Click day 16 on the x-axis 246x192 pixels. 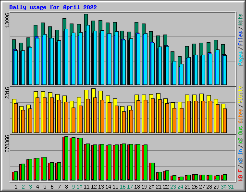123,187
